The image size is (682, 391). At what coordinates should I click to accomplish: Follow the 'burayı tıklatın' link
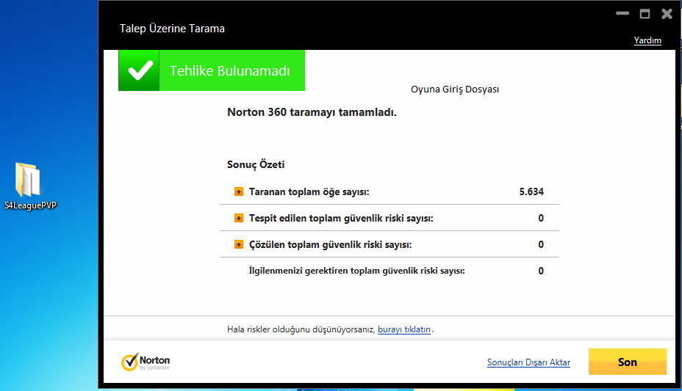click(404, 329)
